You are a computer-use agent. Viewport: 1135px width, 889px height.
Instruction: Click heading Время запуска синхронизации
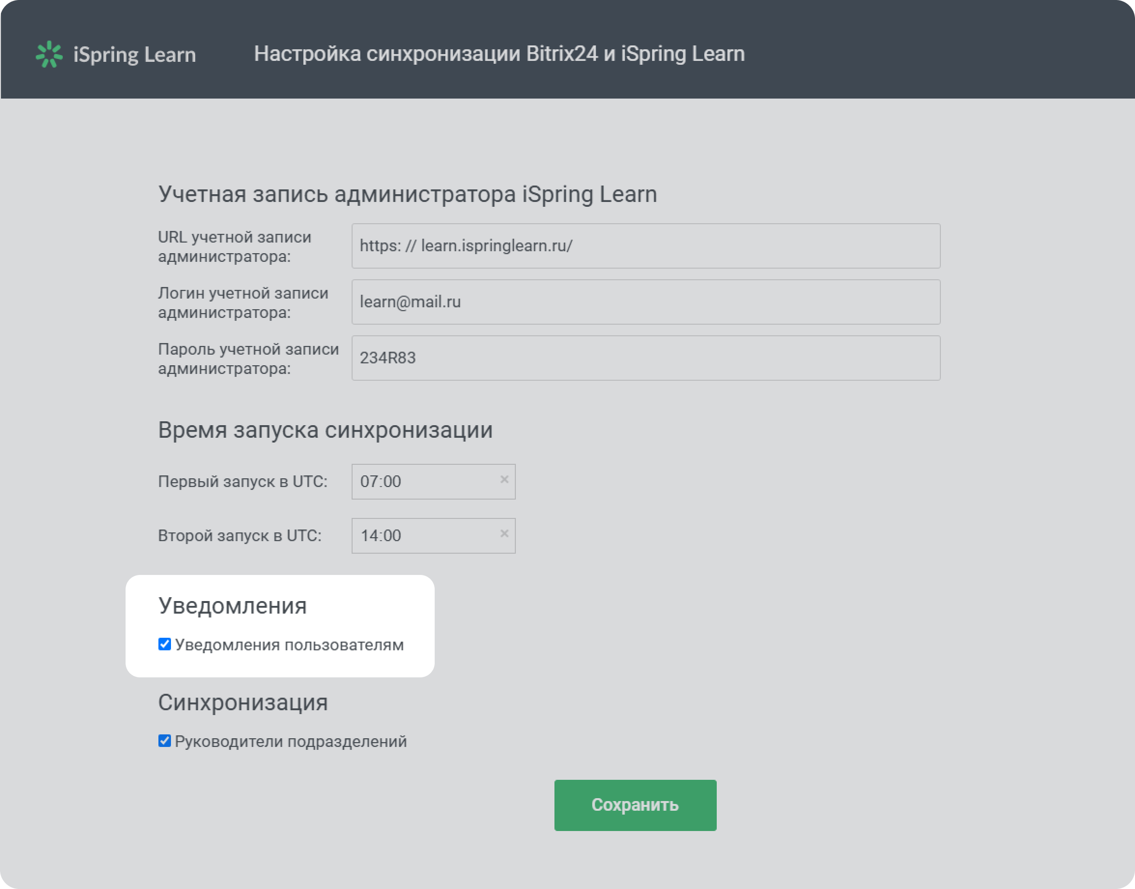click(326, 430)
